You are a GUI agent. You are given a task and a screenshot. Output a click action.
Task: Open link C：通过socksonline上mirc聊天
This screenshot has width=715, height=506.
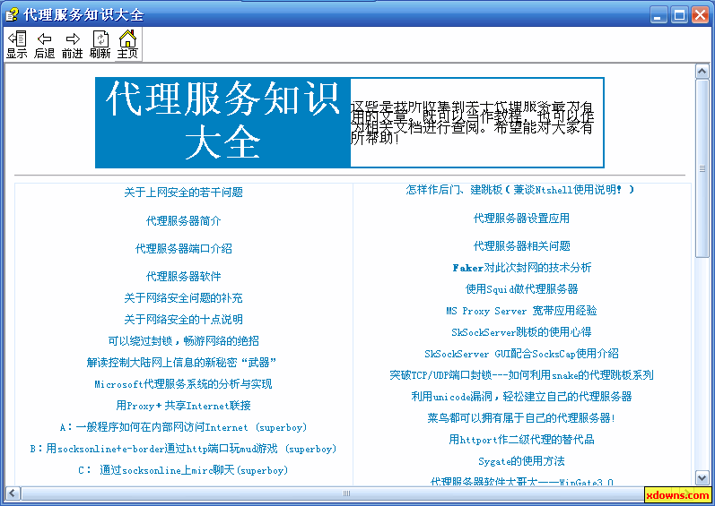pyautogui.click(x=183, y=470)
